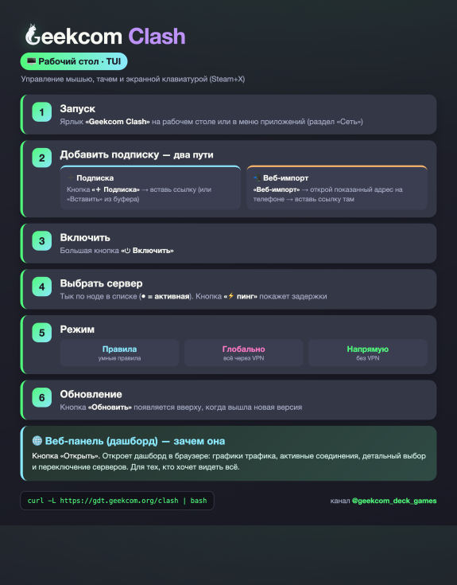Image resolution: width=457 pixels, height=585 pixels.
Task: Click the step 4 number badge
Action: [x=41, y=287]
